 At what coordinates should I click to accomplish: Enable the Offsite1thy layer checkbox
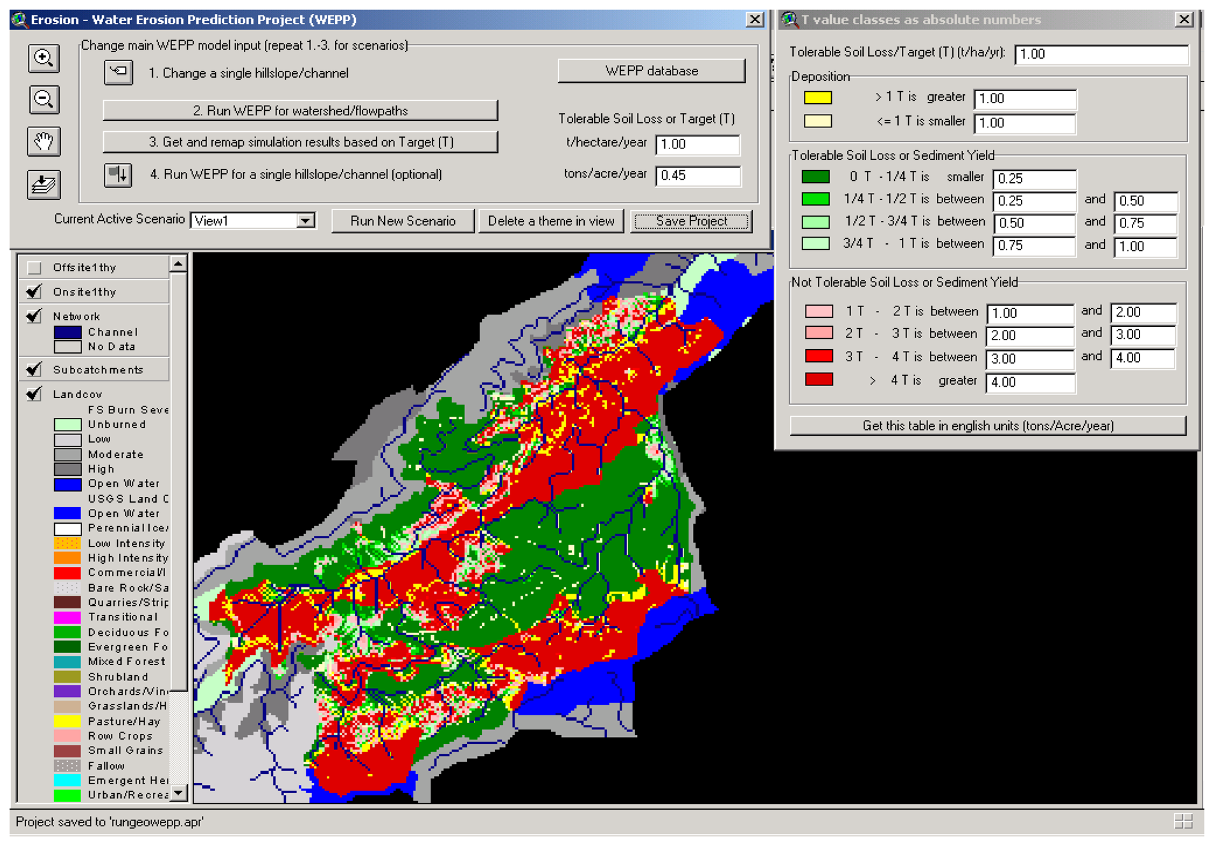[34, 268]
